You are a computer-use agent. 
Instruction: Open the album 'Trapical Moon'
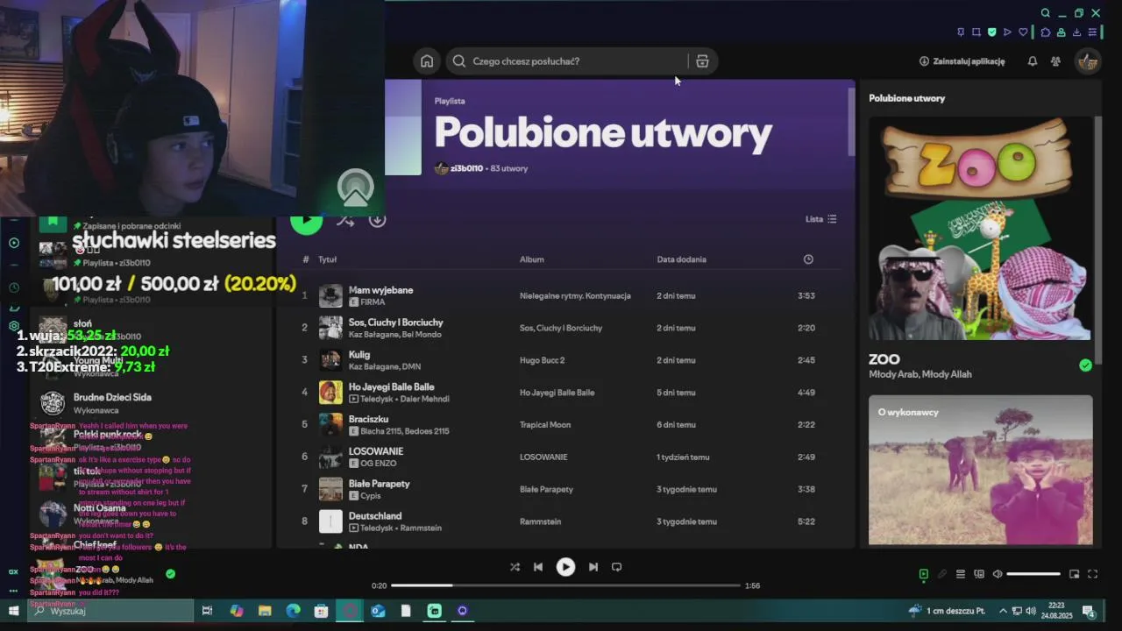coord(545,425)
